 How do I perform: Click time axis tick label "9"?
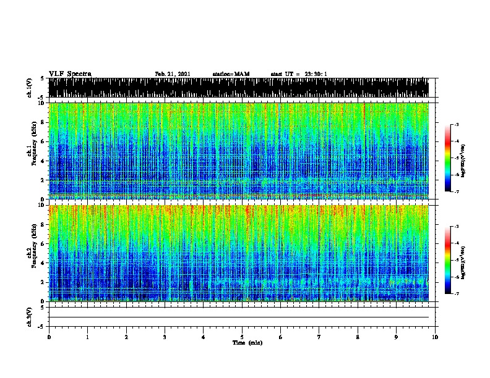click(396, 337)
